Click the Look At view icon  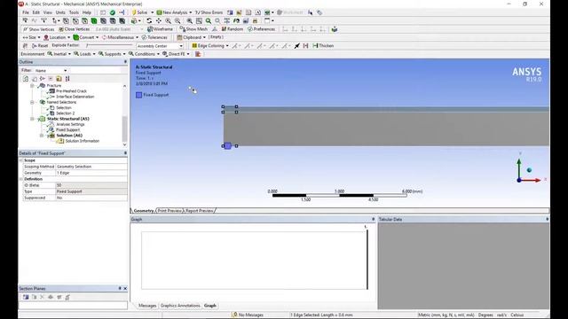pos(236,20)
